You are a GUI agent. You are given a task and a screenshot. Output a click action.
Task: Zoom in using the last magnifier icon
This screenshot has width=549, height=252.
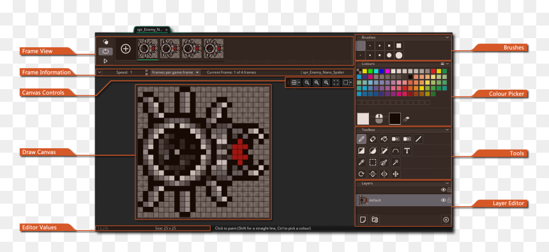326,82
